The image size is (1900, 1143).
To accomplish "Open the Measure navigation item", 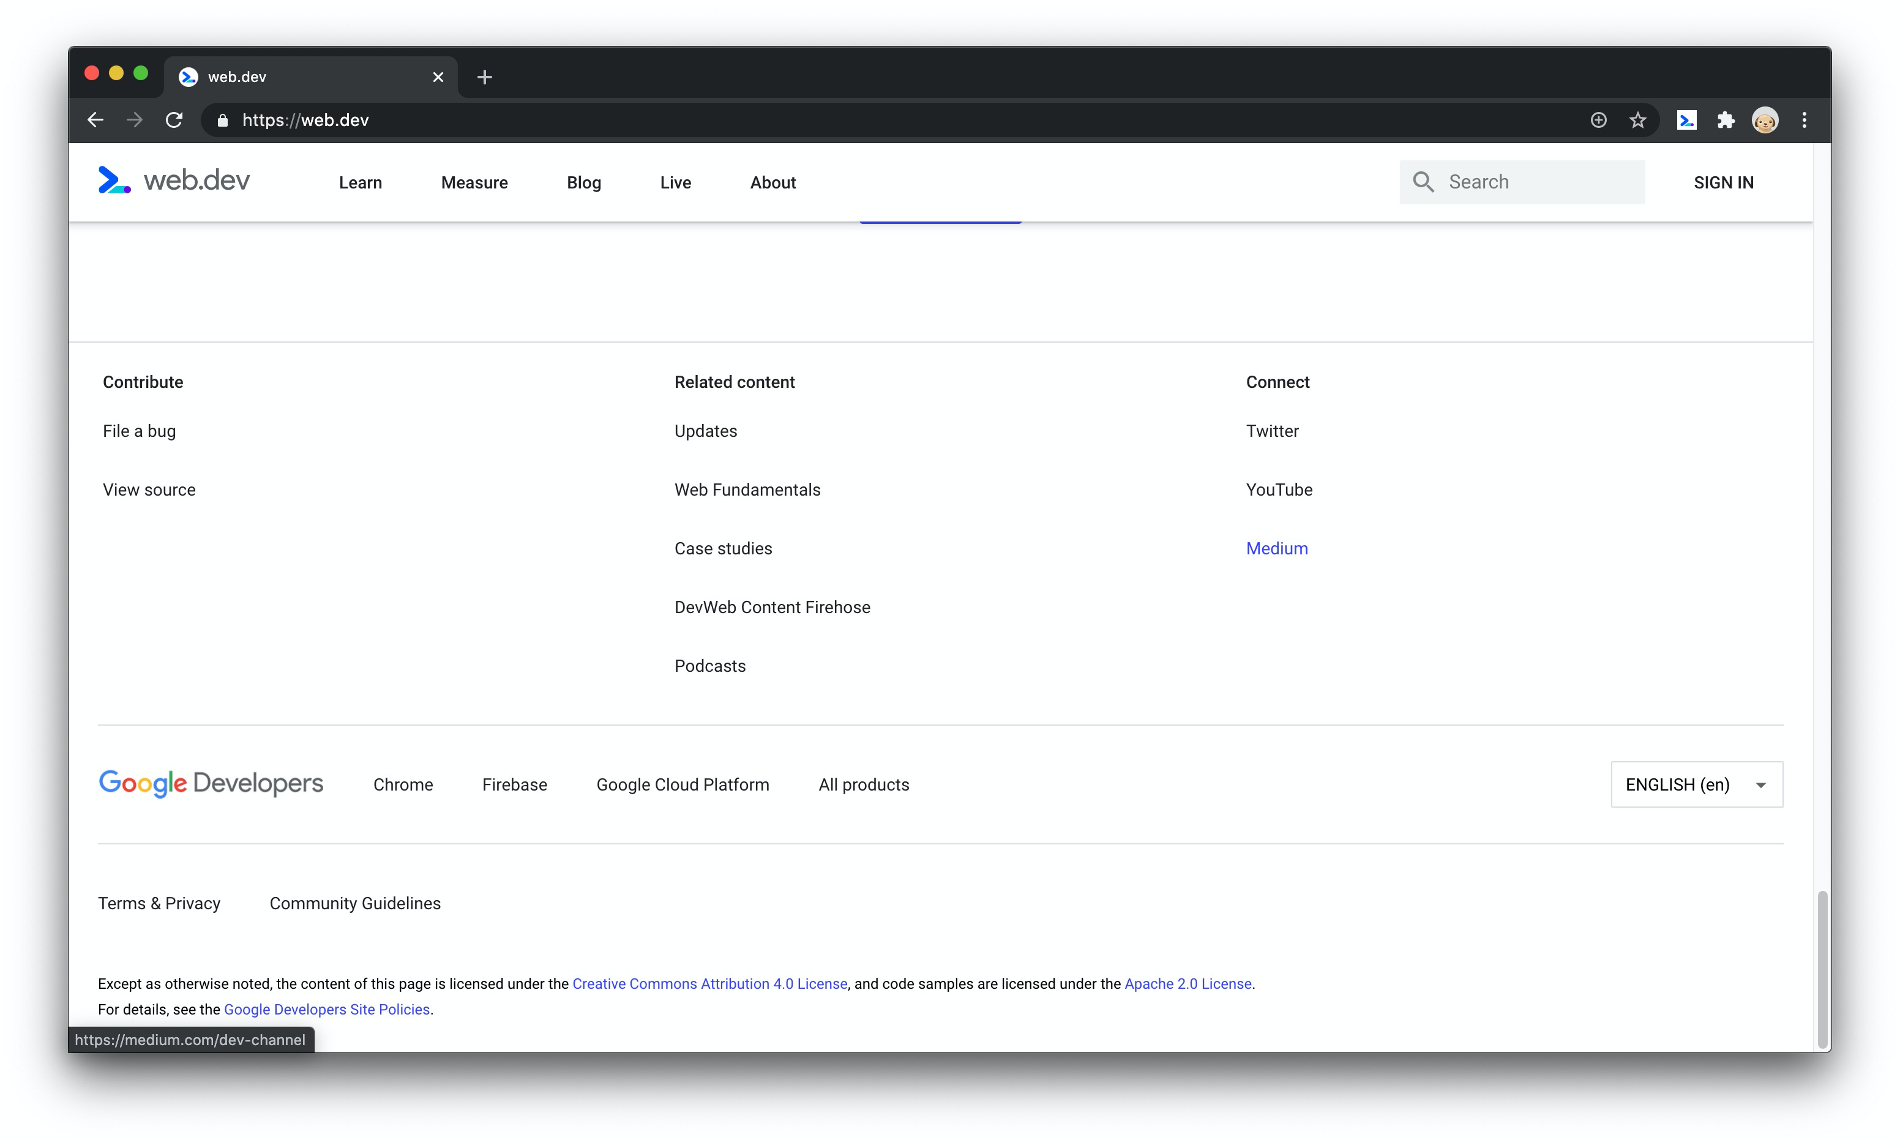I will (474, 182).
